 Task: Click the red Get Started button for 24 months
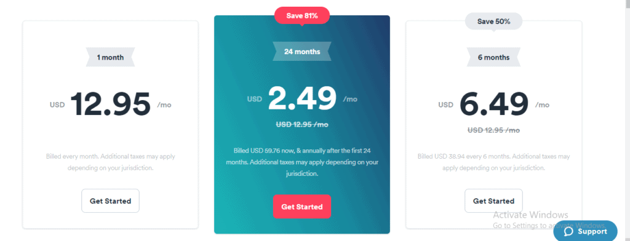tap(302, 207)
